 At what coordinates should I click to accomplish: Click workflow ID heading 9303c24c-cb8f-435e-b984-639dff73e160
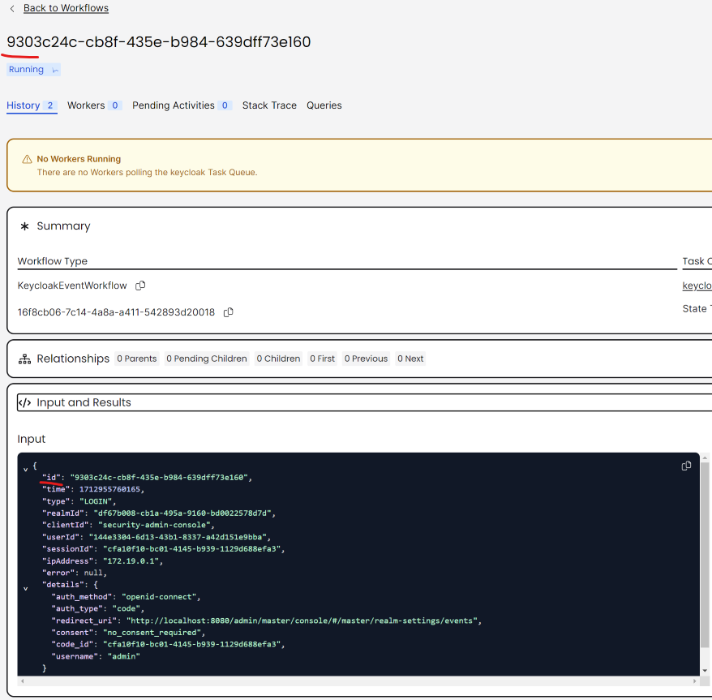[158, 42]
